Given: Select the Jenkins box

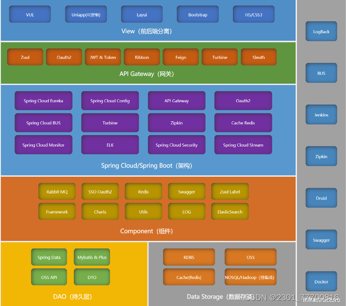Looking at the screenshot, I should [321, 115].
